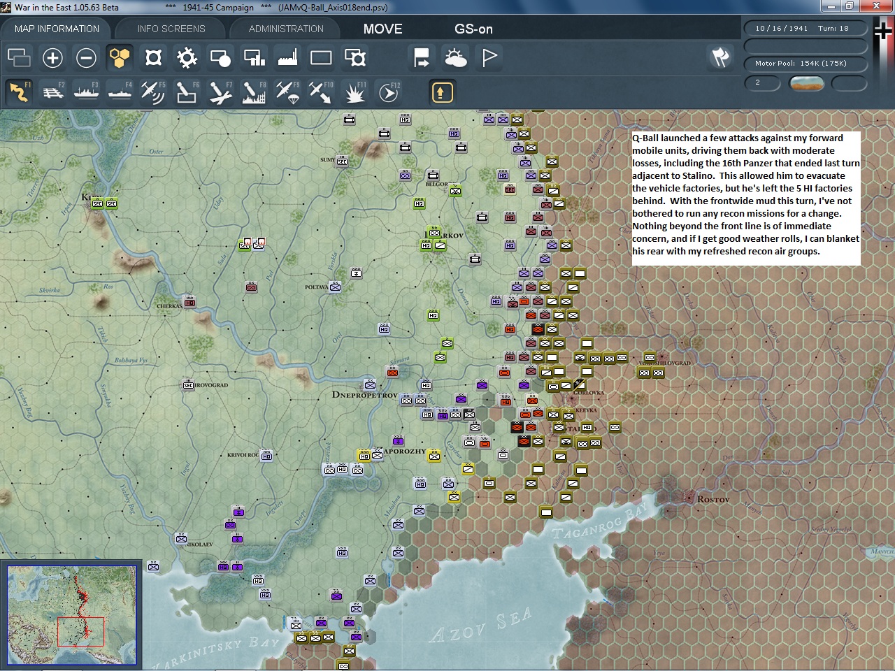Click the GS-on indicator text
This screenshot has width=895, height=671.
tap(473, 29)
